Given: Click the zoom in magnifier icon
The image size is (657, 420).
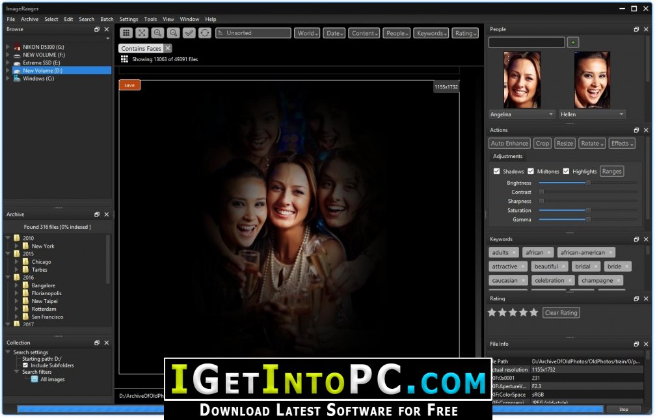Looking at the screenshot, I should 157,33.
